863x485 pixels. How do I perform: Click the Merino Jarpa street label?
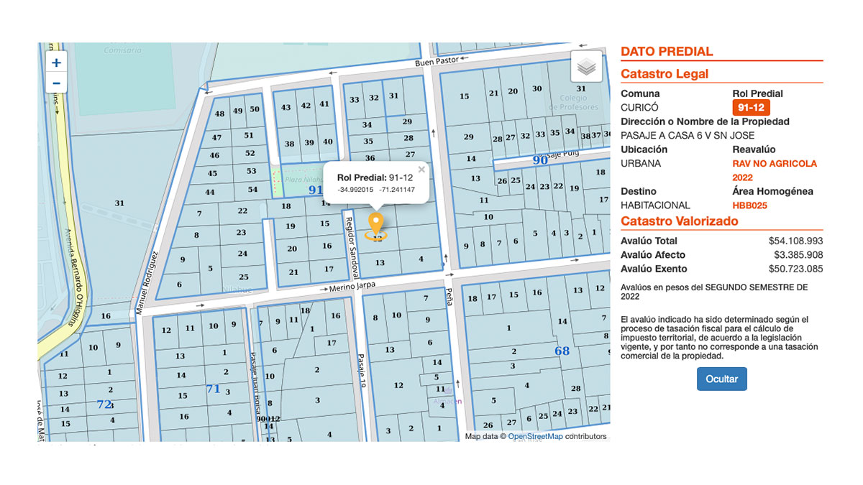pyautogui.click(x=352, y=286)
